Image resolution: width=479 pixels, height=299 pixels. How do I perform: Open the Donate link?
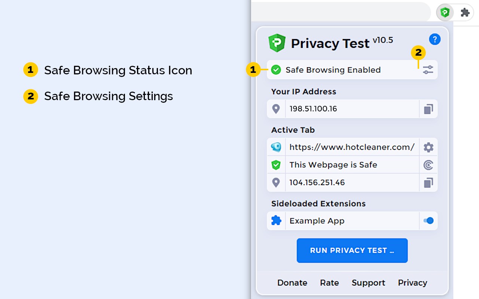[x=292, y=283]
